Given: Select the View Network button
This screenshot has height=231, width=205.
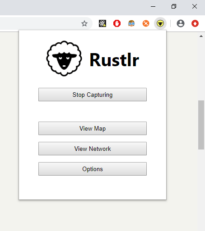Looking at the screenshot, I should click(93, 149).
